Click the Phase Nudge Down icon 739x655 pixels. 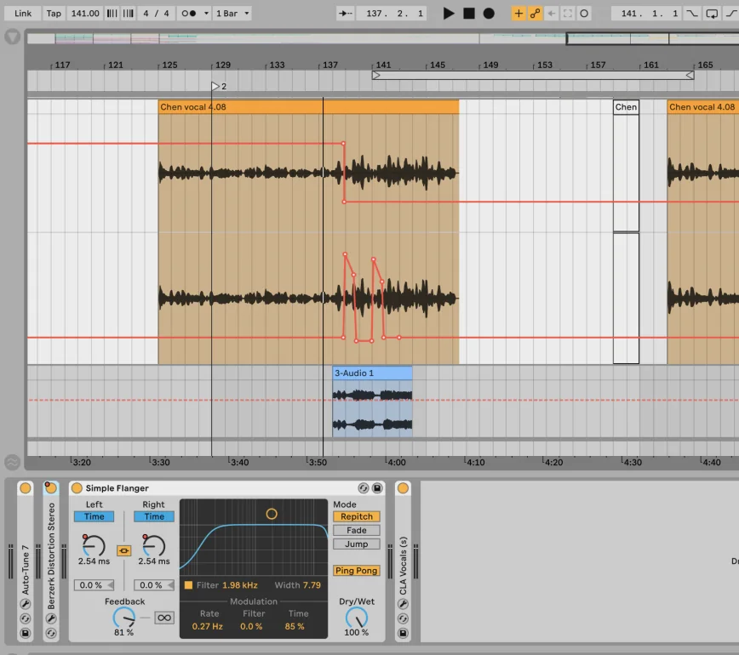point(112,13)
